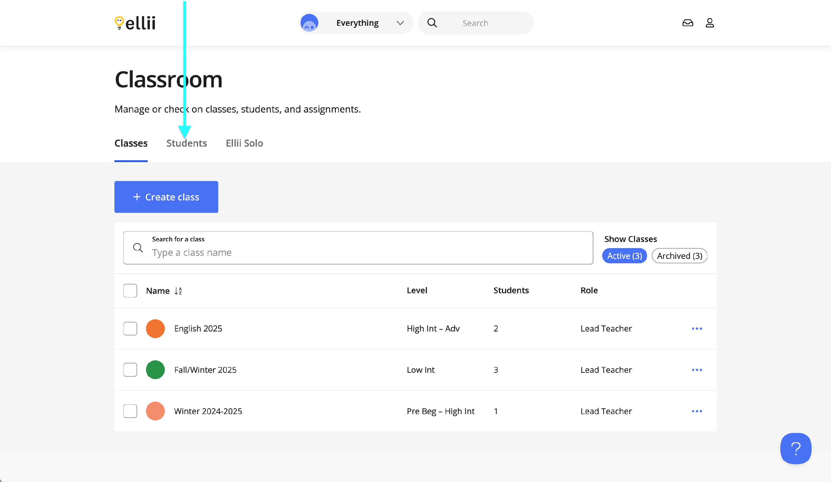Click the Everything dropdown chevron arrow

[x=400, y=23]
